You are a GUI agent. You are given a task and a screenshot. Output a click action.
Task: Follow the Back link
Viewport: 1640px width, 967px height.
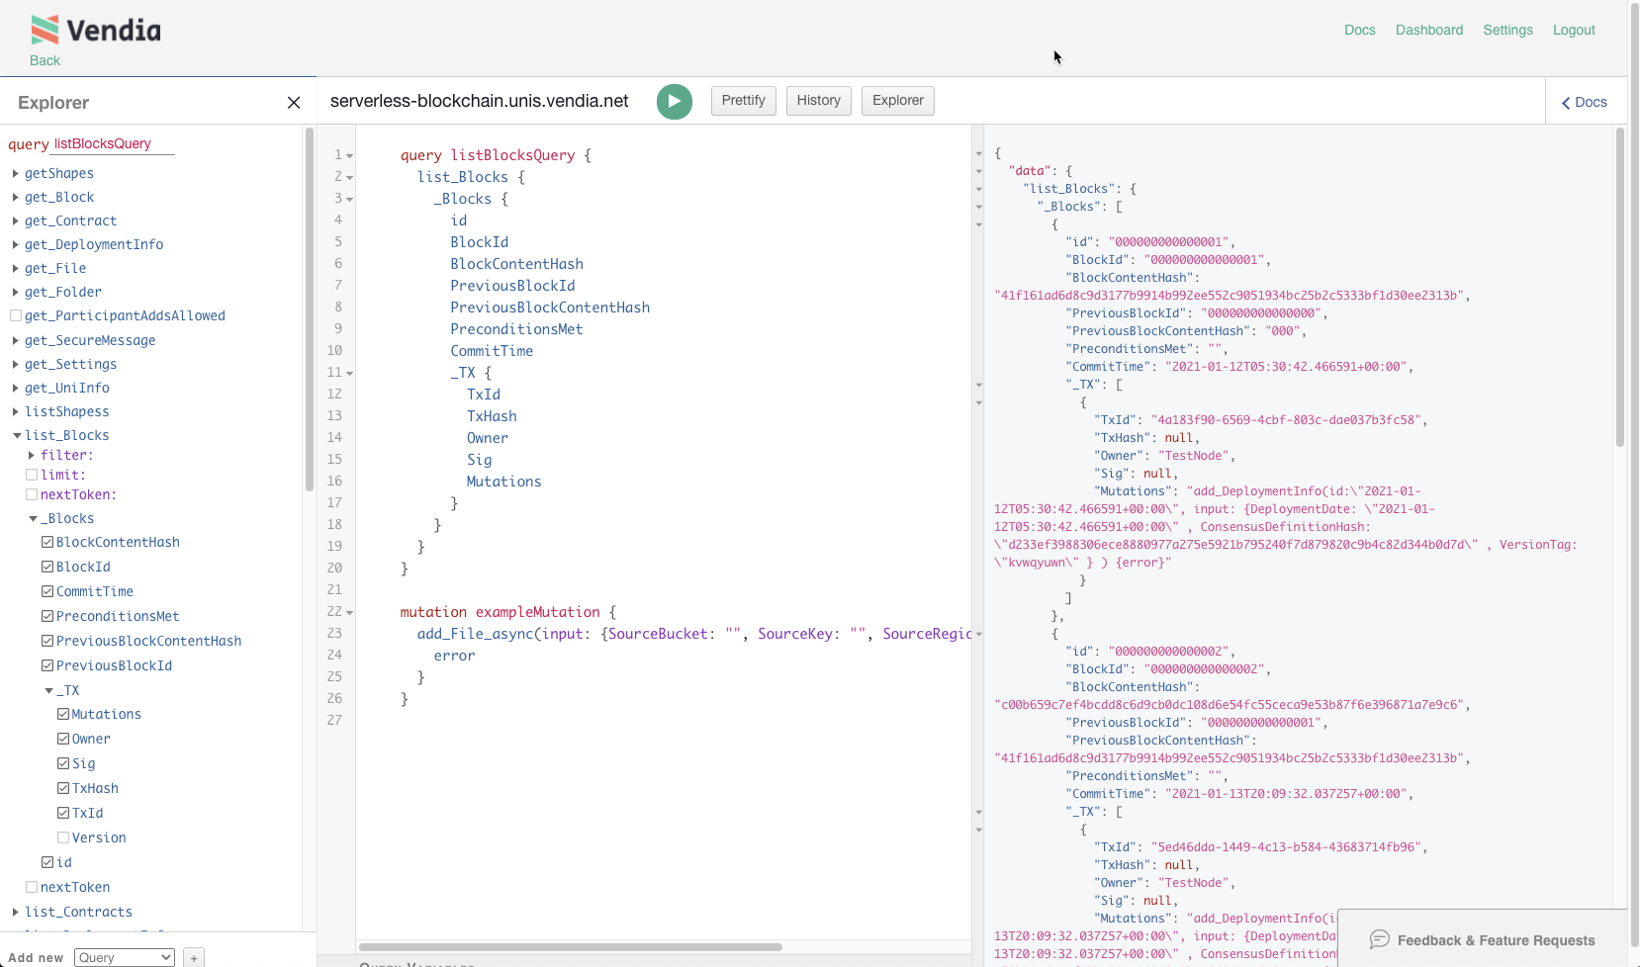45,60
